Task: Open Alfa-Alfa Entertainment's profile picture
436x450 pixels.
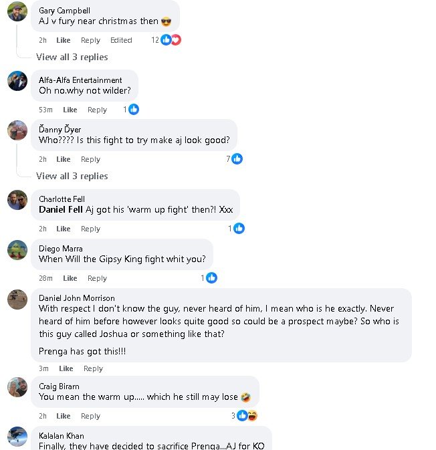Action: pos(17,80)
